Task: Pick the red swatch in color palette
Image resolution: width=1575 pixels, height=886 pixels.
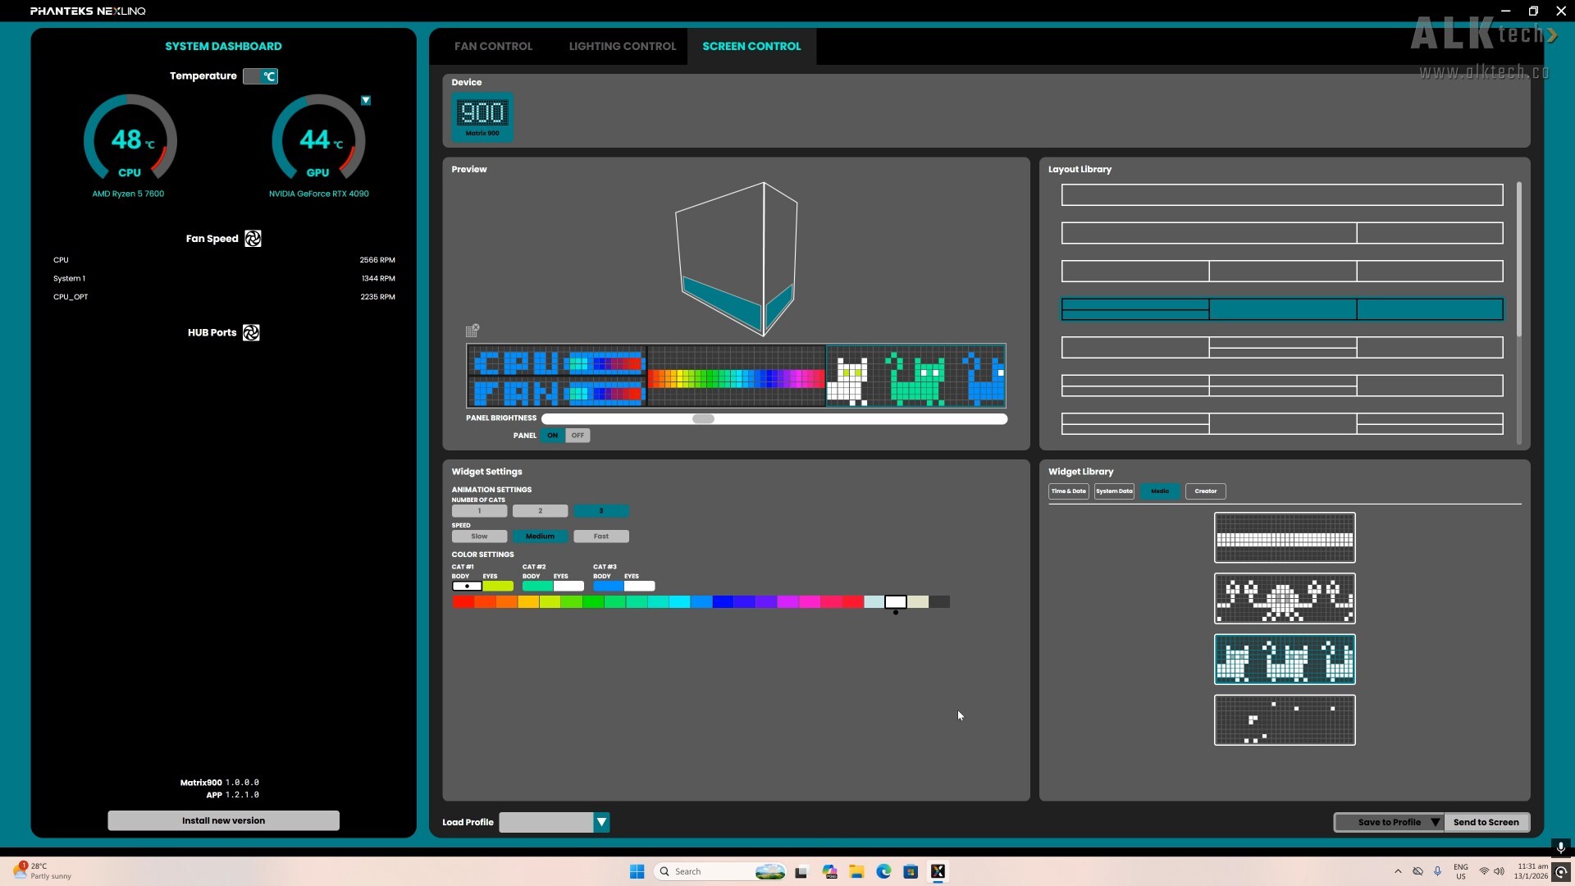Action: [x=462, y=602]
